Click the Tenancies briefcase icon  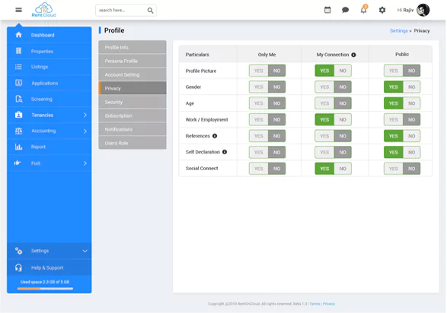(x=18, y=115)
